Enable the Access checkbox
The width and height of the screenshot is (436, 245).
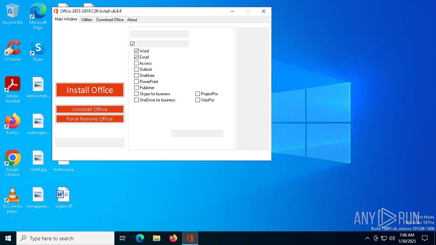pyautogui.click(x=136, y=63)
